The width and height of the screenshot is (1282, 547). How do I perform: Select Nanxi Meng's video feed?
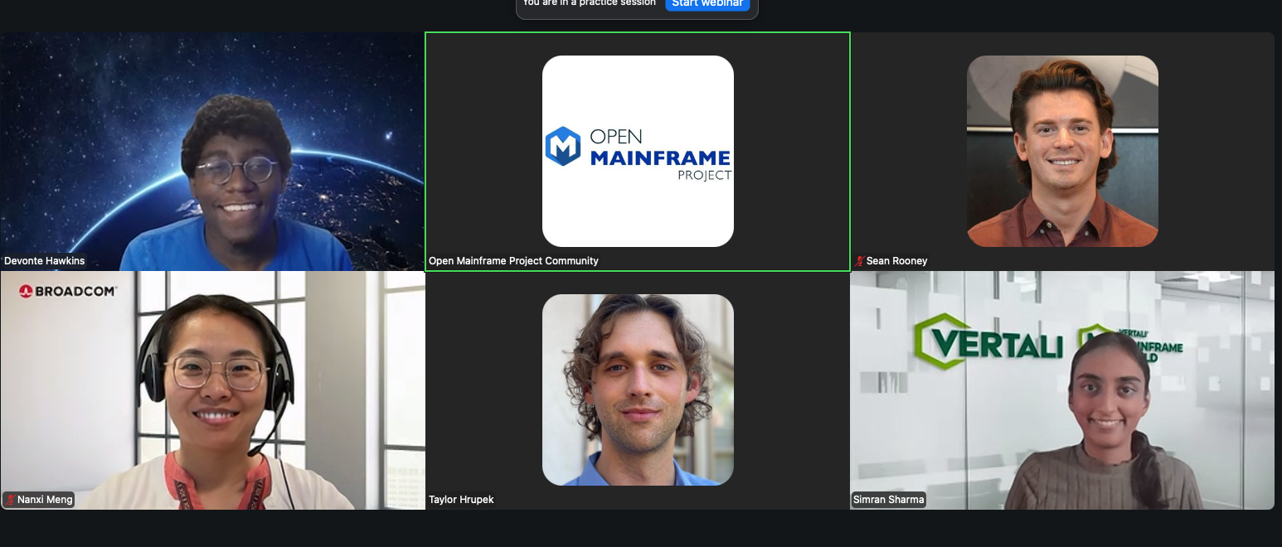[212, 390]
